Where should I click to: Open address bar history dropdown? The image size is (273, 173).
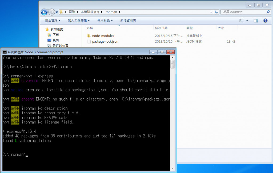211,12
